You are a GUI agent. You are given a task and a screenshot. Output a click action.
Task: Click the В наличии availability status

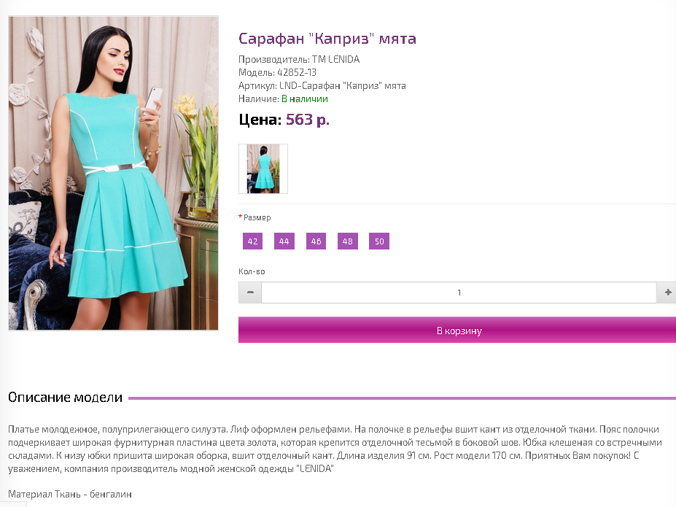click(305, 98)
